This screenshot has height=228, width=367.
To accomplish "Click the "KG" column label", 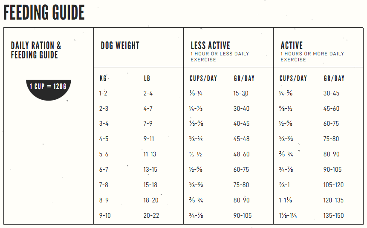I will 103,78.
